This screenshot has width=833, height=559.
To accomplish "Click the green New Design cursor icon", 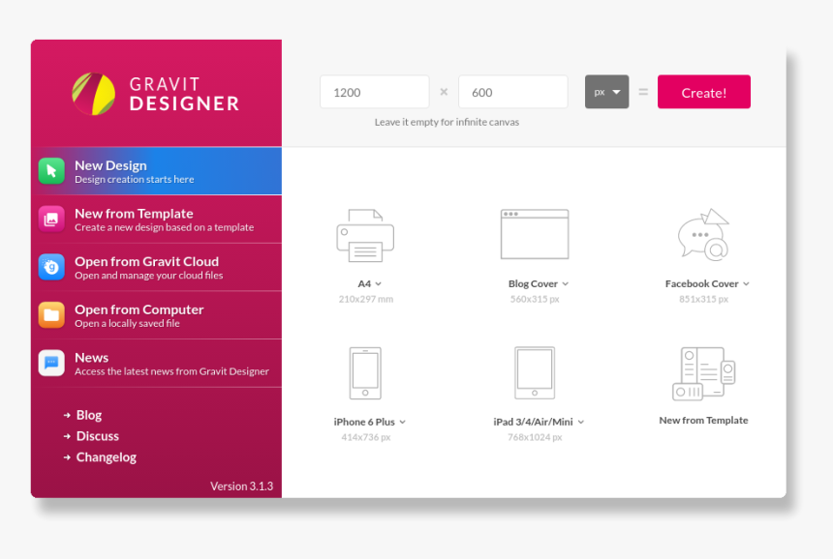I will pyautogui.click(x=51, y=171).
